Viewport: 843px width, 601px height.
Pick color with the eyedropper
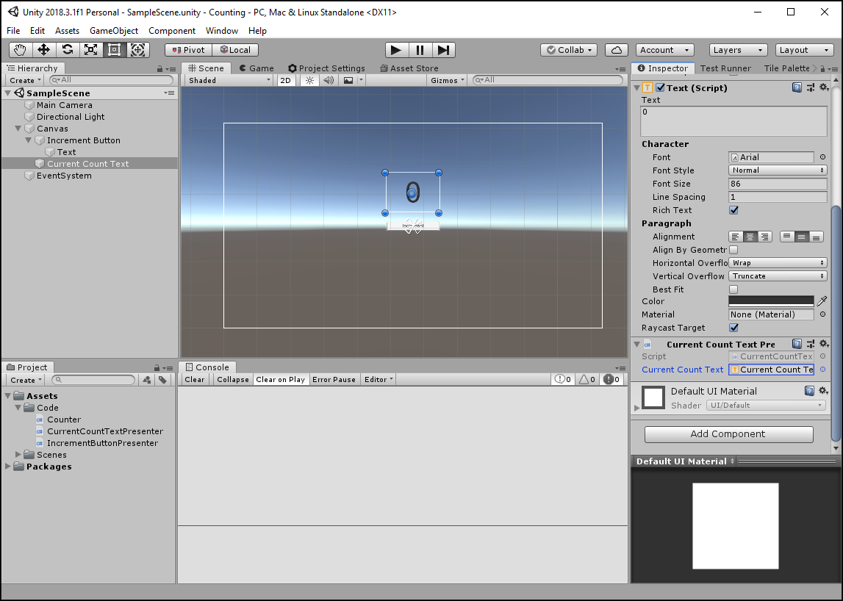tap(822, 301)
